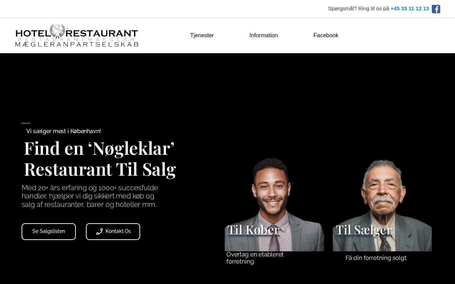Screen dimensions: 455x284
Task: Click the Spørgsmål? Ring til os text
Action: (x=359, y=9)
